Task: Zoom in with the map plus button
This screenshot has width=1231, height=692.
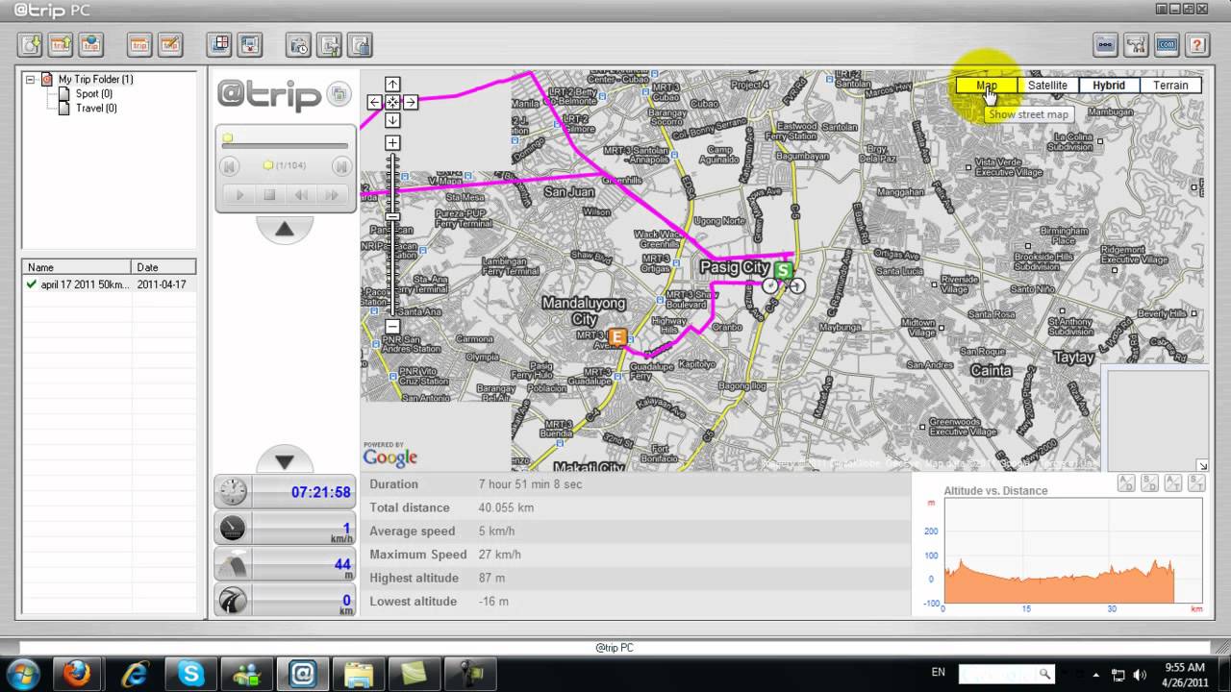Action: 392,143
